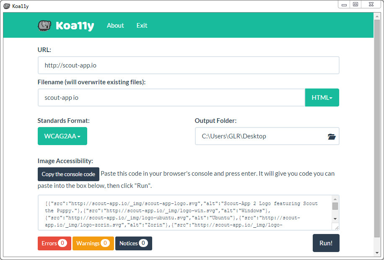The image size is (384, 260).
Task: Start the scan with the Run! button
Action: pyautogui.click(x=326, y=243)
